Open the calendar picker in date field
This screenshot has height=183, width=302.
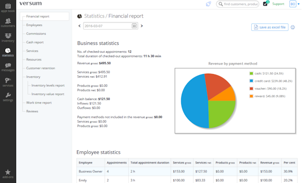pyautogui.click(x=134, y=26)
